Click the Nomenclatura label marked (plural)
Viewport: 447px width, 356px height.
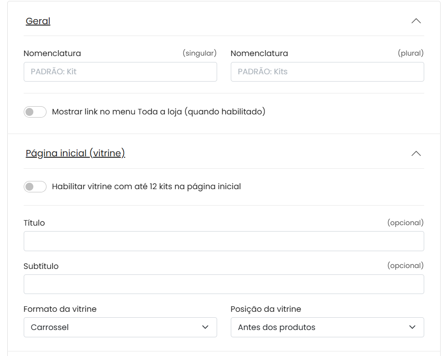coord(259,53)
